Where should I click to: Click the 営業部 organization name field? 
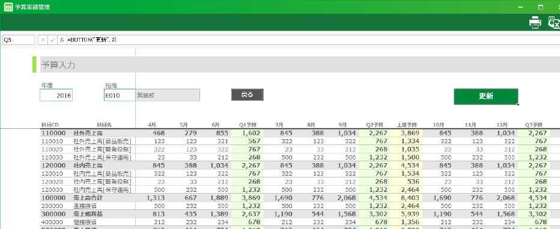tap(168, 95)
